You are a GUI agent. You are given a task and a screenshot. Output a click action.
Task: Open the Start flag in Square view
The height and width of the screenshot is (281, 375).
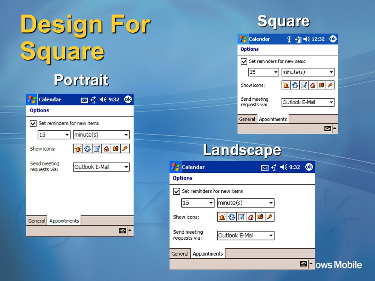point(243,39)
